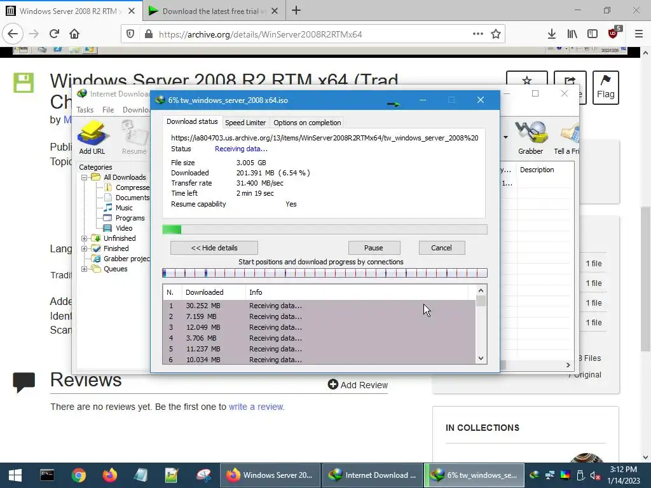Click Firefox's back arrow button

pyautogui.click(x=13, y=34)
